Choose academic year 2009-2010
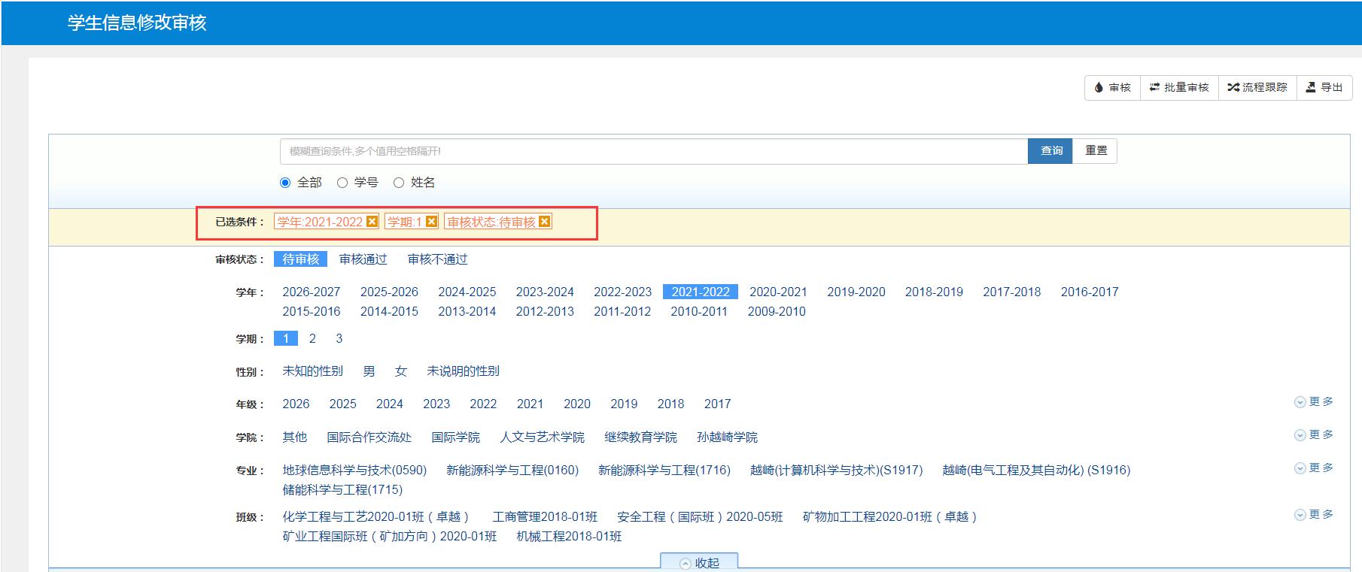The image size is (1362, 572). click(777, 311)
